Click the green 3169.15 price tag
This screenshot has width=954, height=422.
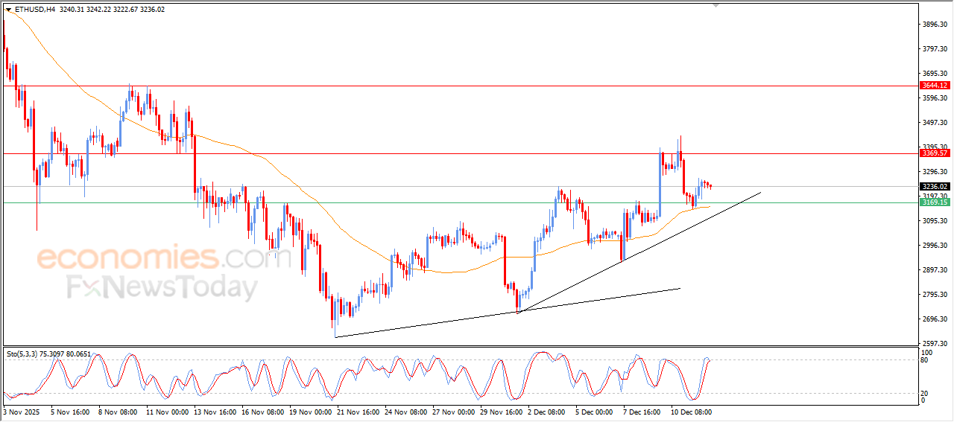pos(935,202)
